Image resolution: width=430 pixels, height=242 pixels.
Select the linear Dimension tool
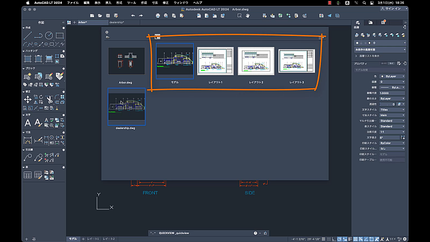pyautogui.click(x=28, y=140)
